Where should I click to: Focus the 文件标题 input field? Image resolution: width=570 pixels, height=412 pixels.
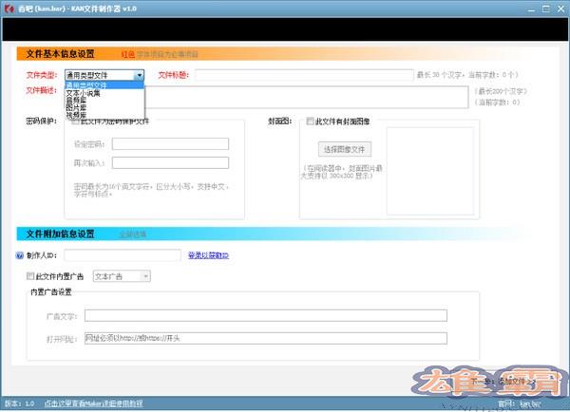(x=304, y=75)
